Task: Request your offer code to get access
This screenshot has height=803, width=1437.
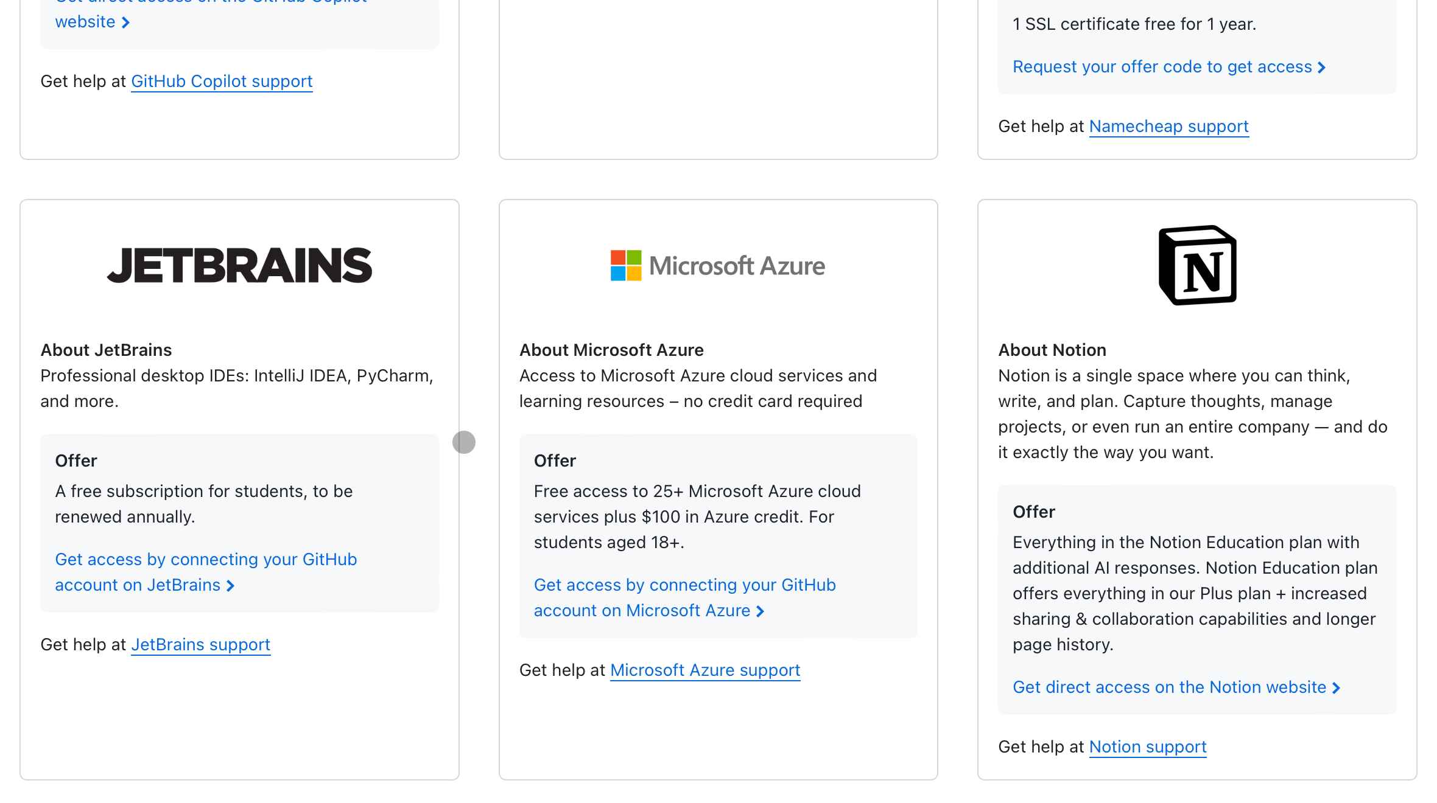Action: (1162, 67)
